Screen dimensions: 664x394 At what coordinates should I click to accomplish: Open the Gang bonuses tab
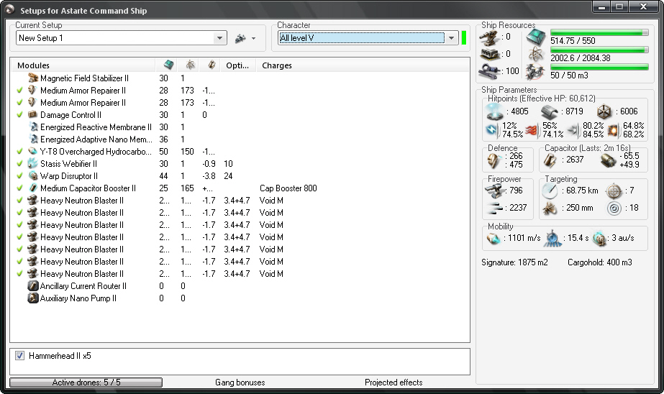click(240, 382)
